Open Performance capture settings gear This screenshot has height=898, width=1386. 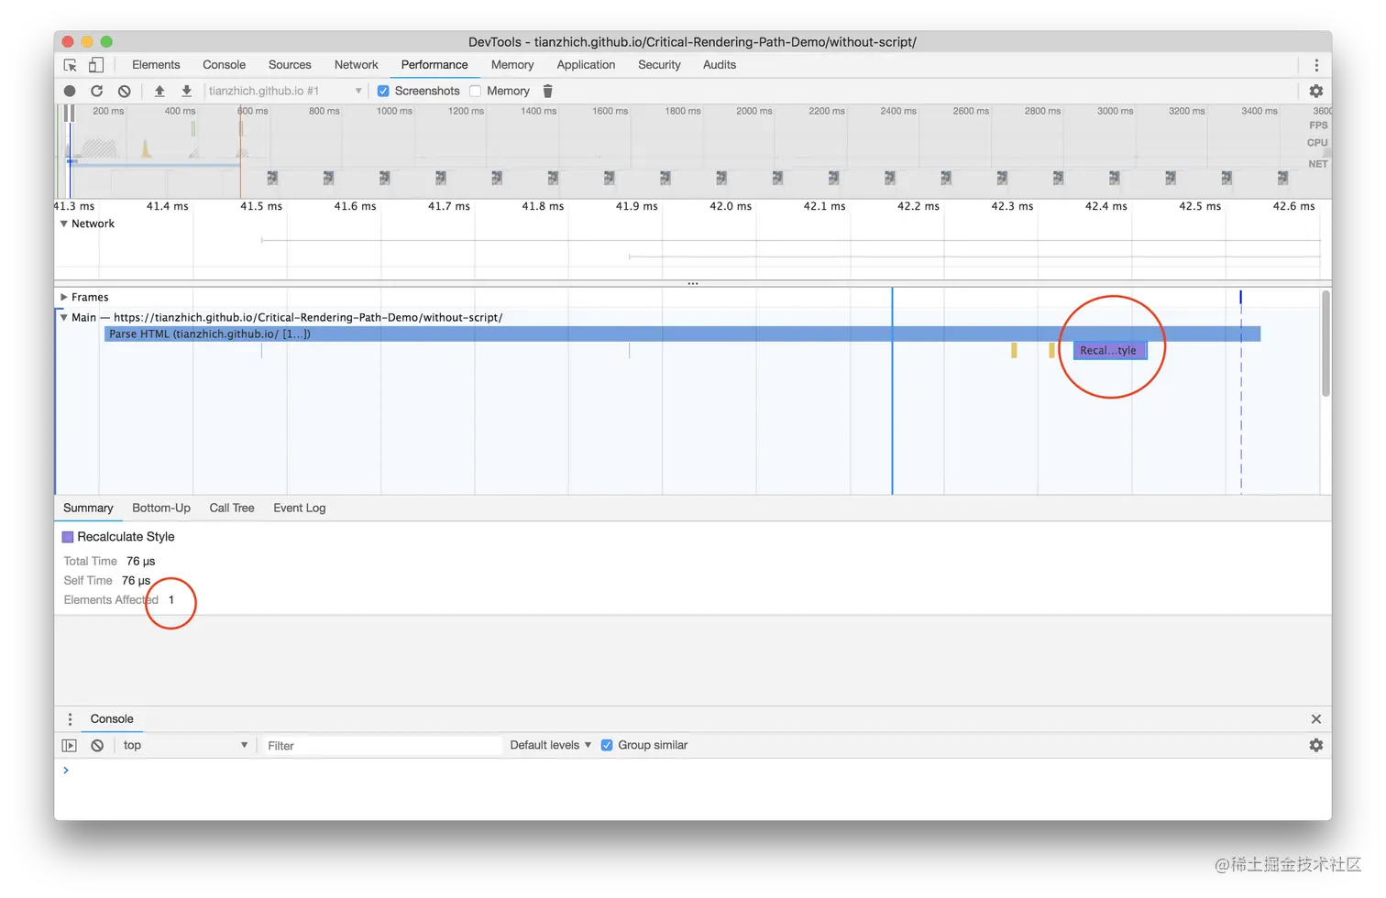coord(1316,91)
